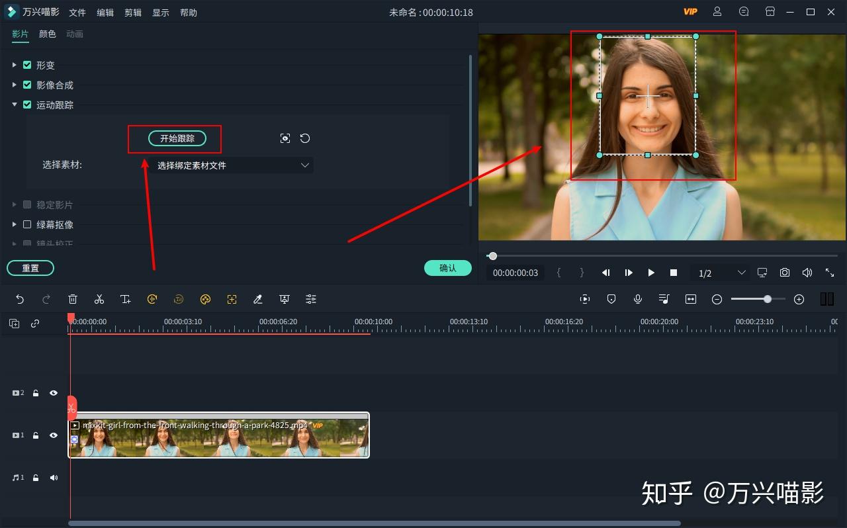Screen dimensions: 847x528
Task: Click the preview progress slider handle
Action: click(x=492, y=256)
